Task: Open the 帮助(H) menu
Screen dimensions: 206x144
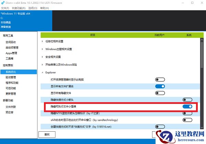Action: click(x=44, y=8)
